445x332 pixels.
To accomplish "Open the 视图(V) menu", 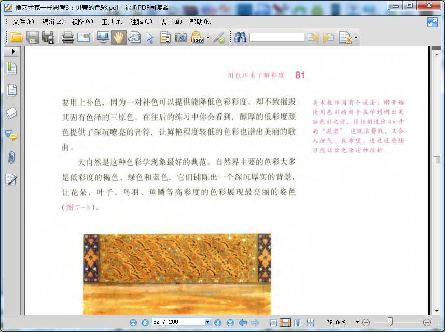I will pyautogui.click(x=82, y=22).
